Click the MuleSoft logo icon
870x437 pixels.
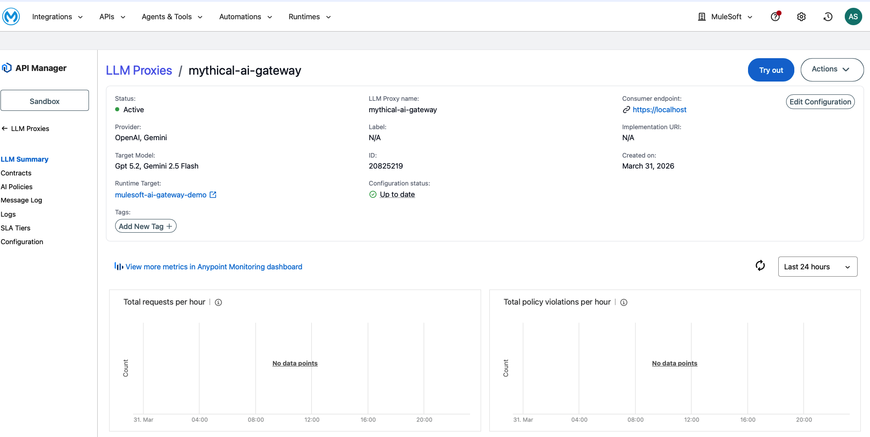tap(11, 17)
